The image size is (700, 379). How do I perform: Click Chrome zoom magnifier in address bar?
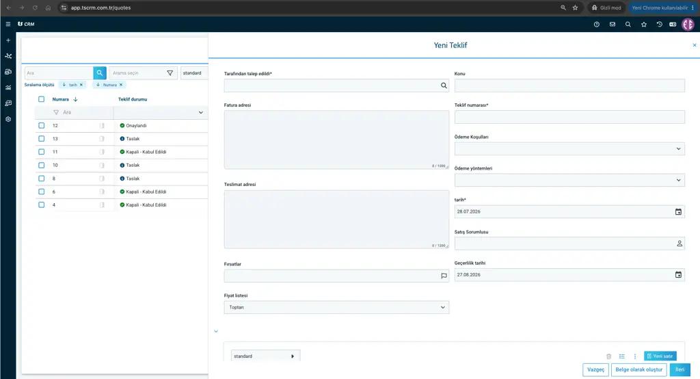[x=563, y=8]
